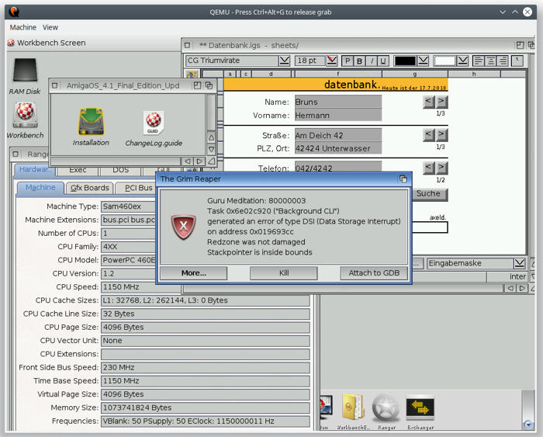Open the 18 pt font size dropdown
543x437 pixels.
332,61
